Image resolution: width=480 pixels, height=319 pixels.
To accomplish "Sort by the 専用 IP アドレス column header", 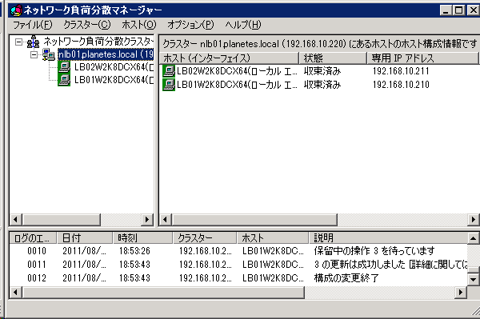I will pyautogui.click(x=422, y=58).
